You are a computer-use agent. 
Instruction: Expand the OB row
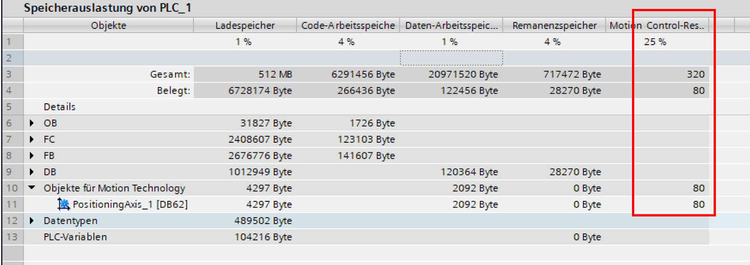(x=32, y=123)
